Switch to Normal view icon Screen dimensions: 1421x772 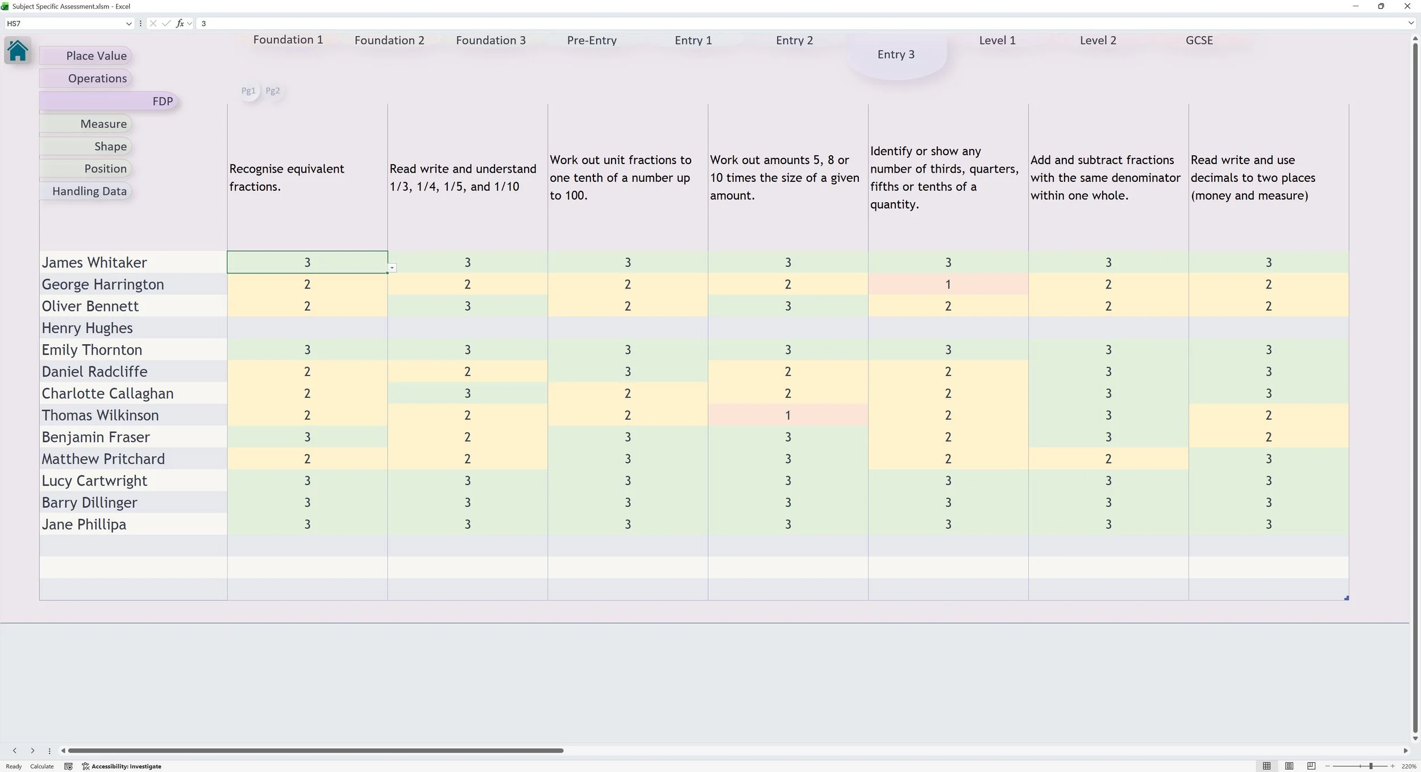tap(1266, 766)
